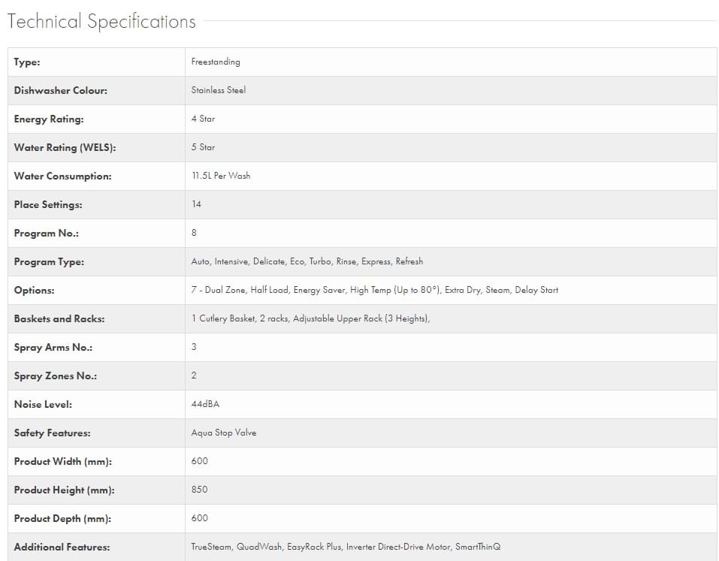This screenshot has height=561, width=719.
Task: Click the Water Rating (WELS) label
Action: point(65,148)
